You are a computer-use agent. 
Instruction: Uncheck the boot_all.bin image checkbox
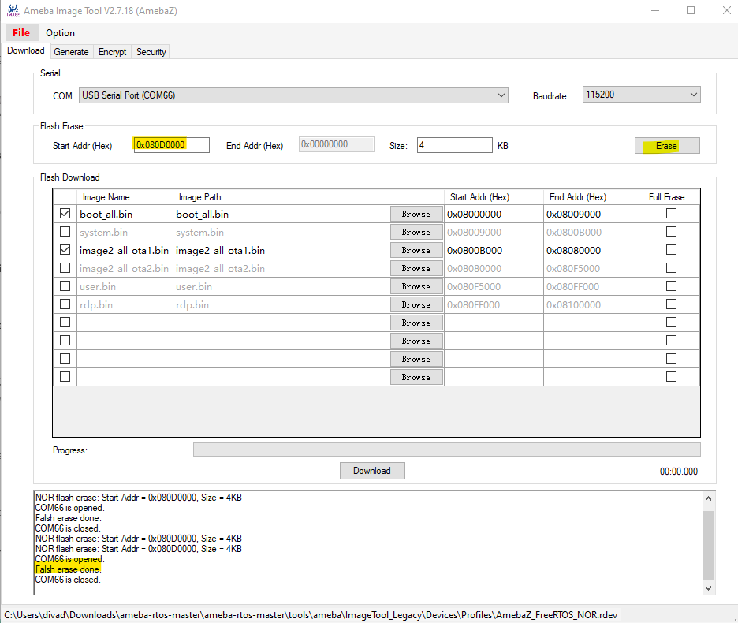65,213
